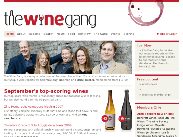This screenshot has height=137, width=183.
Task: Click the white wine bottle scored 93
Action: (110, 110)
